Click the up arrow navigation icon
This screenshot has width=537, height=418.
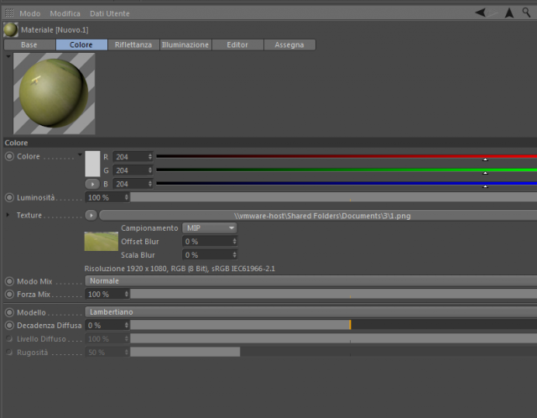tap(509, 13)
